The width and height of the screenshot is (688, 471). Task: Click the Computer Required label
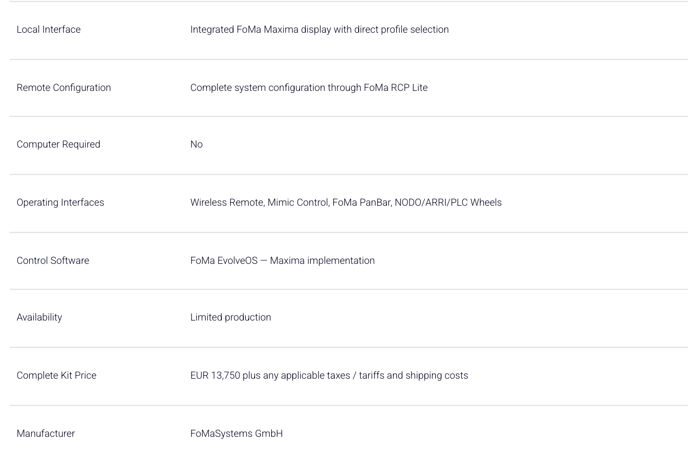(x=58, y=144)
